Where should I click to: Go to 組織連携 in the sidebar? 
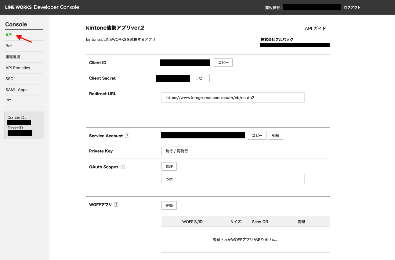pos(13,57)
